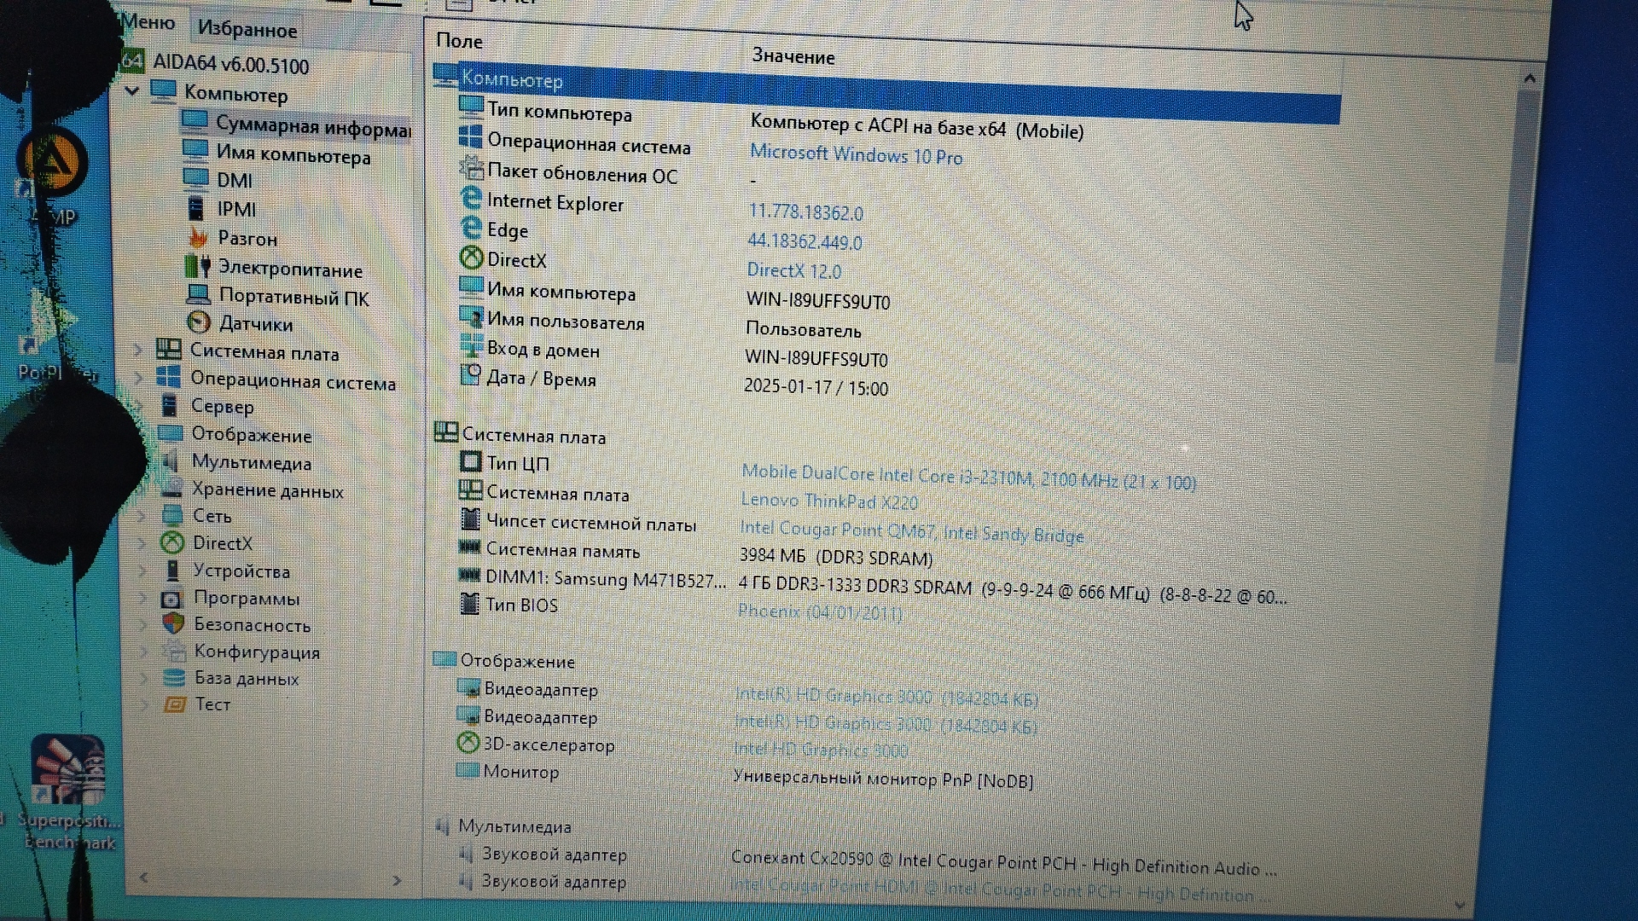Switch to the Меню tab
The height and width of the screenshot is (921, 1638).
149,22
